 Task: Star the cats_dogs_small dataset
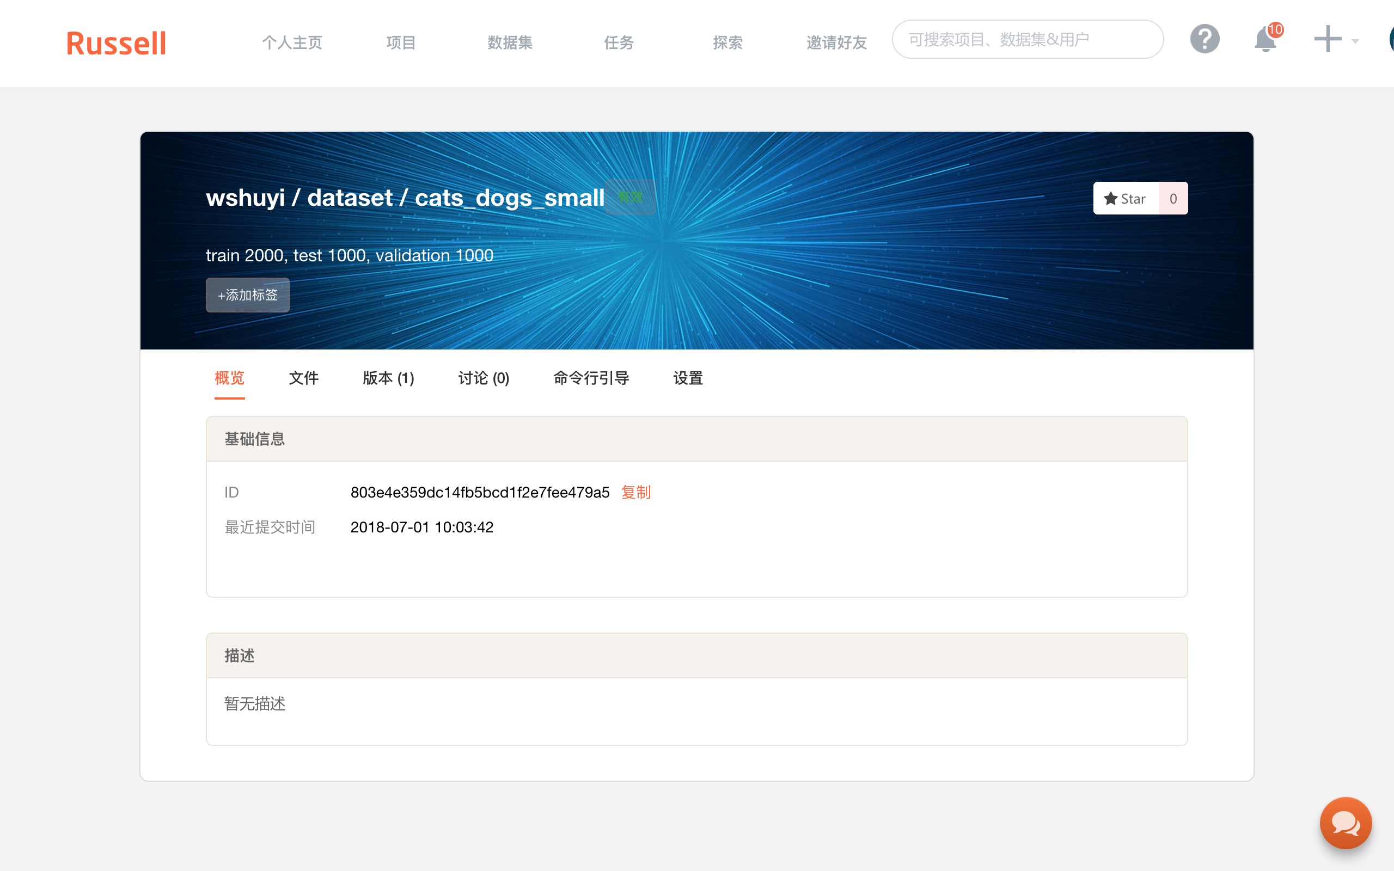[1126, 199]
